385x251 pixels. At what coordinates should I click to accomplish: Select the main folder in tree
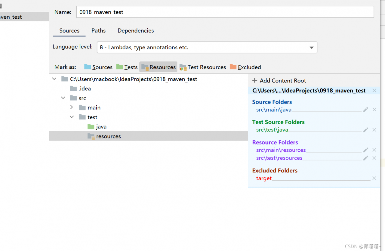(x=90, y=107)
